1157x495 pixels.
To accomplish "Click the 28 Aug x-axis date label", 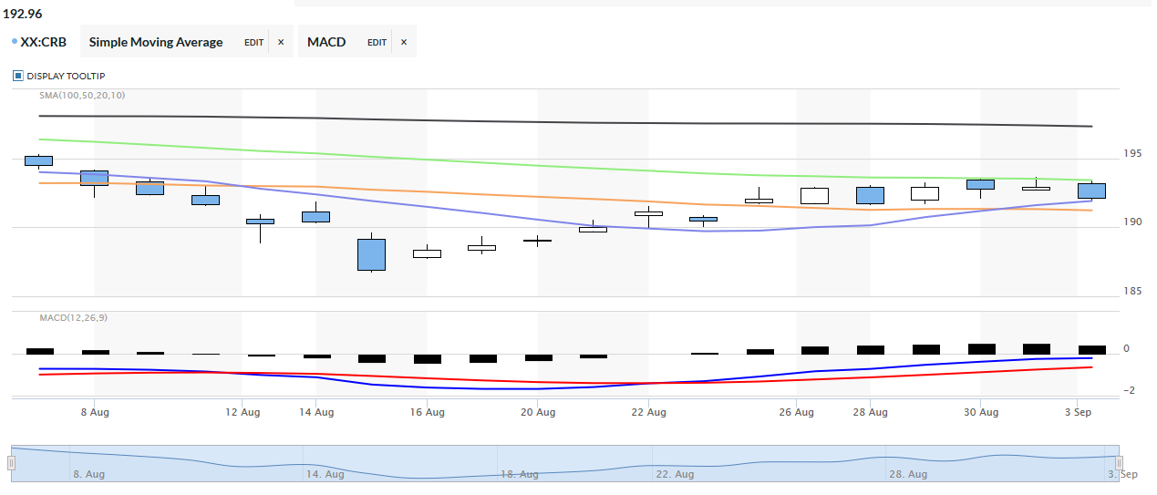I will 870,413.
